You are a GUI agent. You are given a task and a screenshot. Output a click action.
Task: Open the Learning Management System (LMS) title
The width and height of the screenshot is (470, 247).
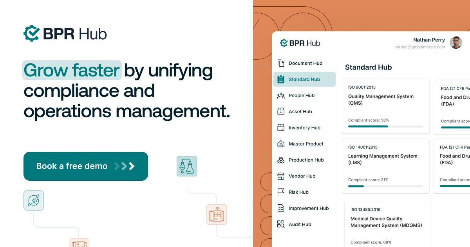tap(383, 159)
